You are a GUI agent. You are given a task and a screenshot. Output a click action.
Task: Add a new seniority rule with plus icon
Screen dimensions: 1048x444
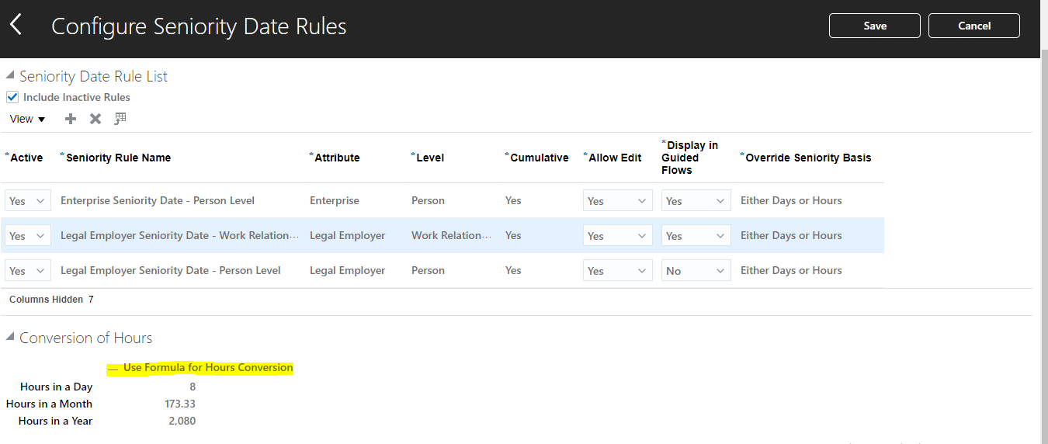point(71,119)
